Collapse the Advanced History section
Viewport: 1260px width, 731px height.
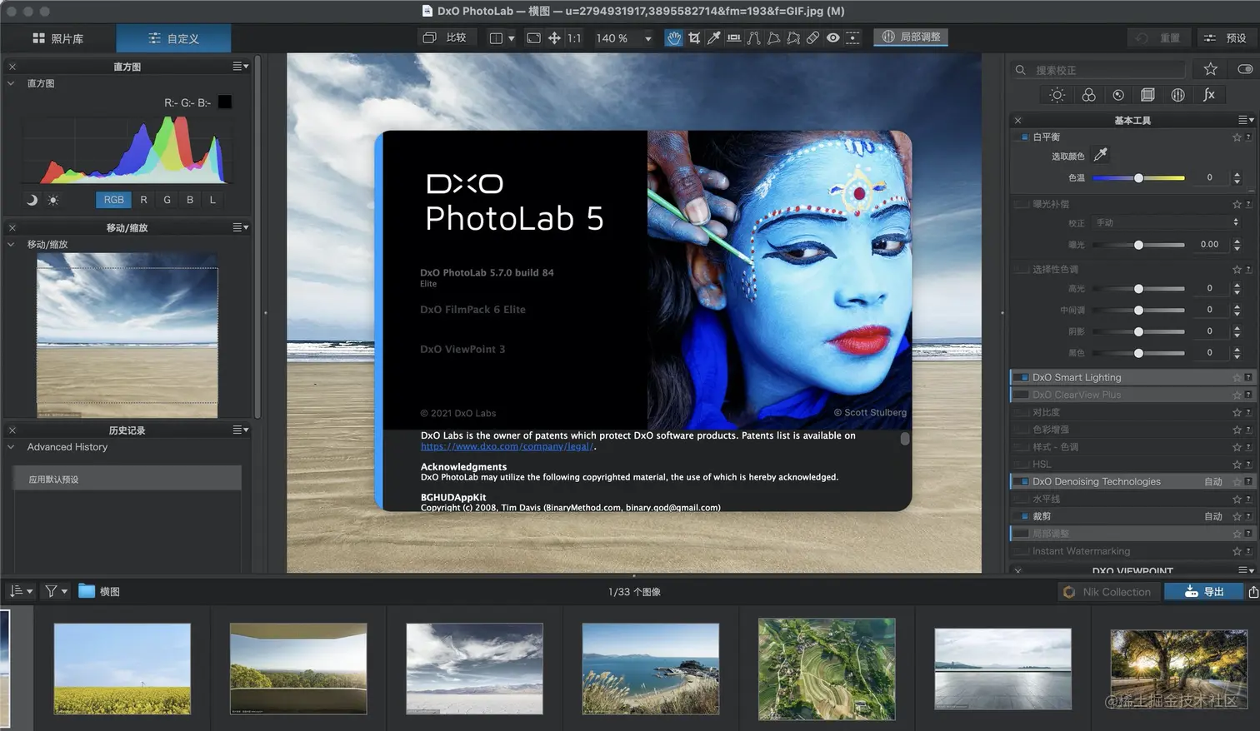coord(11,447)
